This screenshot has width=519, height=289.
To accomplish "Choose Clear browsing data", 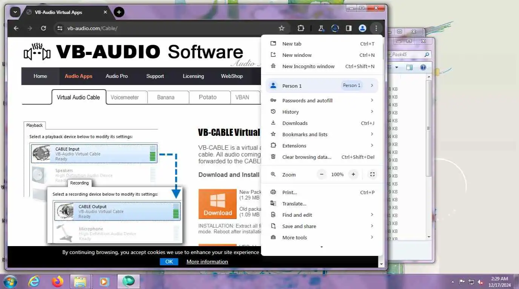I will pyautogui.click(x=322, y=157).
